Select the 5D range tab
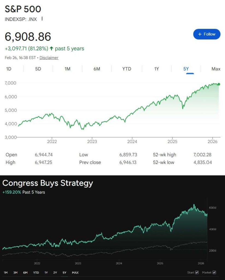 (38, 69)
